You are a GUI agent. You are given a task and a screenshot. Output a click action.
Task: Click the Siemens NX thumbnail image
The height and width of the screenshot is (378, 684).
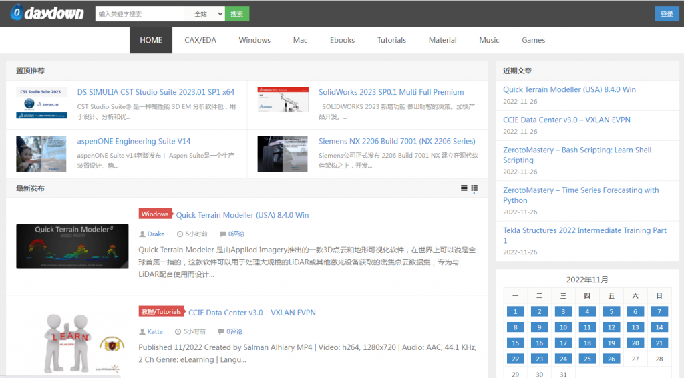pos(283,154)
